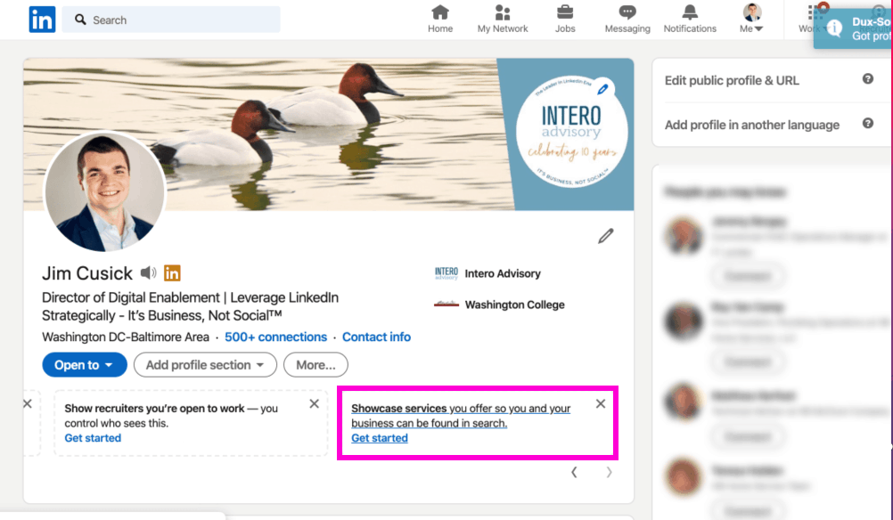Screen dimensions: 893x520
Task: Click inside the Search field
Action: pyautogui.click(x=171, y=20)
